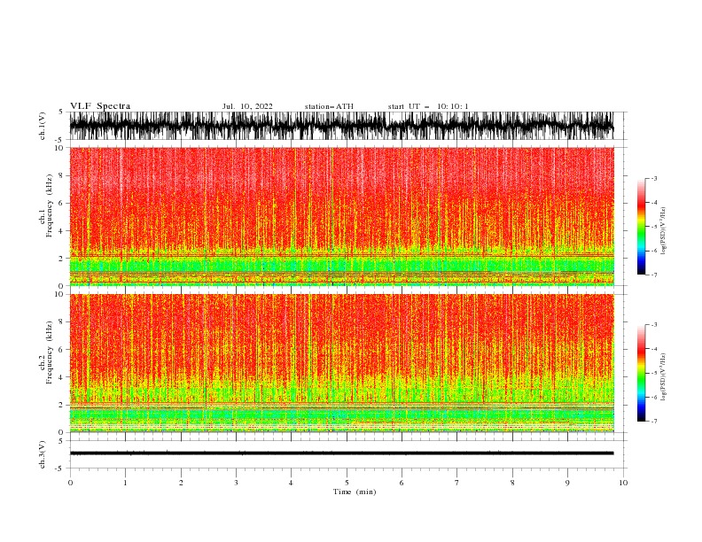Click the ch.3(V) axis label

tap(43, 454)
